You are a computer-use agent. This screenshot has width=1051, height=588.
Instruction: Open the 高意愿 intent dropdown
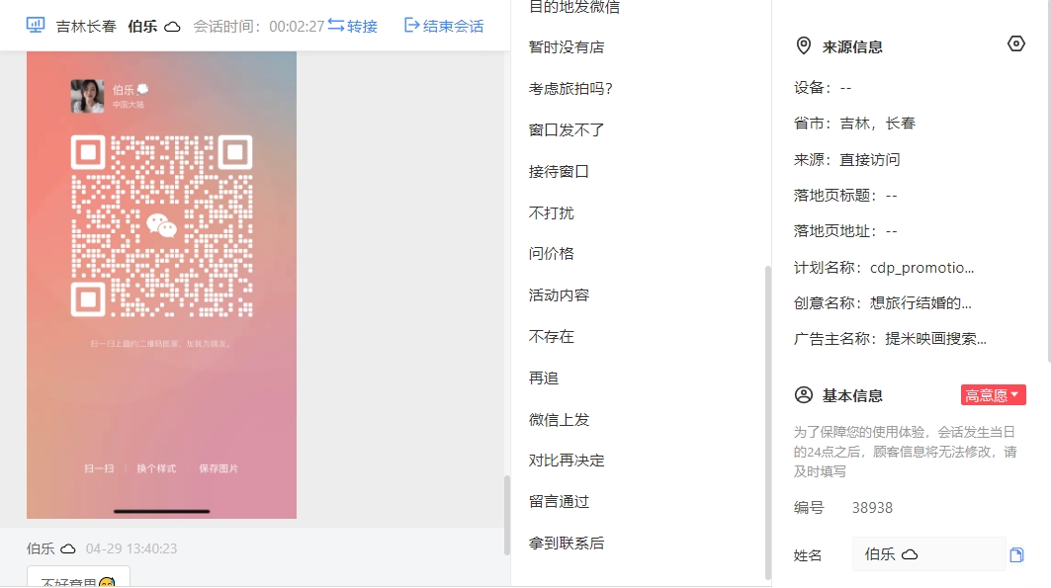[993, 395]
